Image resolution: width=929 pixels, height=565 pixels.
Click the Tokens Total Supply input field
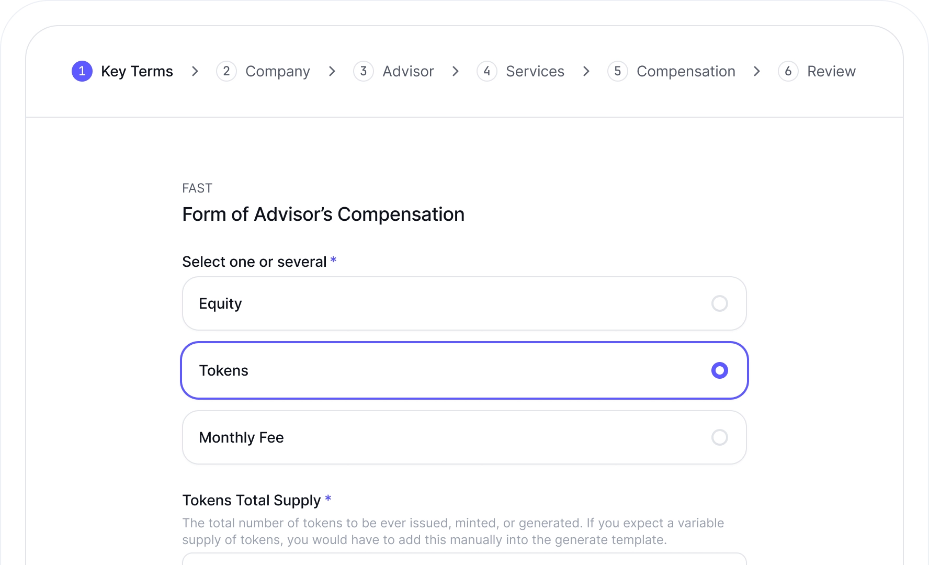pyautogui.click(x=464, y=559)
